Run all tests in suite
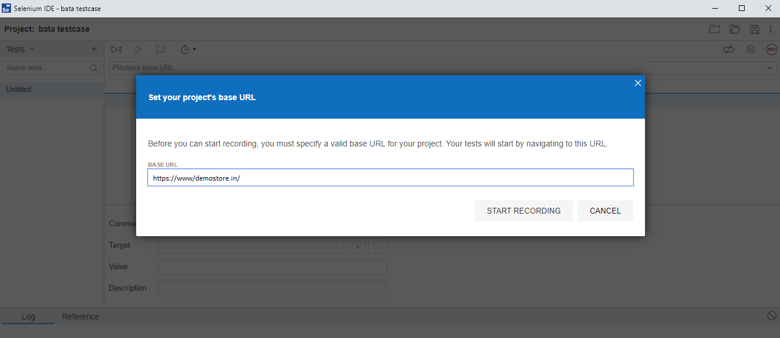Viewport: 780px width, 338px height. coord(116,50)
